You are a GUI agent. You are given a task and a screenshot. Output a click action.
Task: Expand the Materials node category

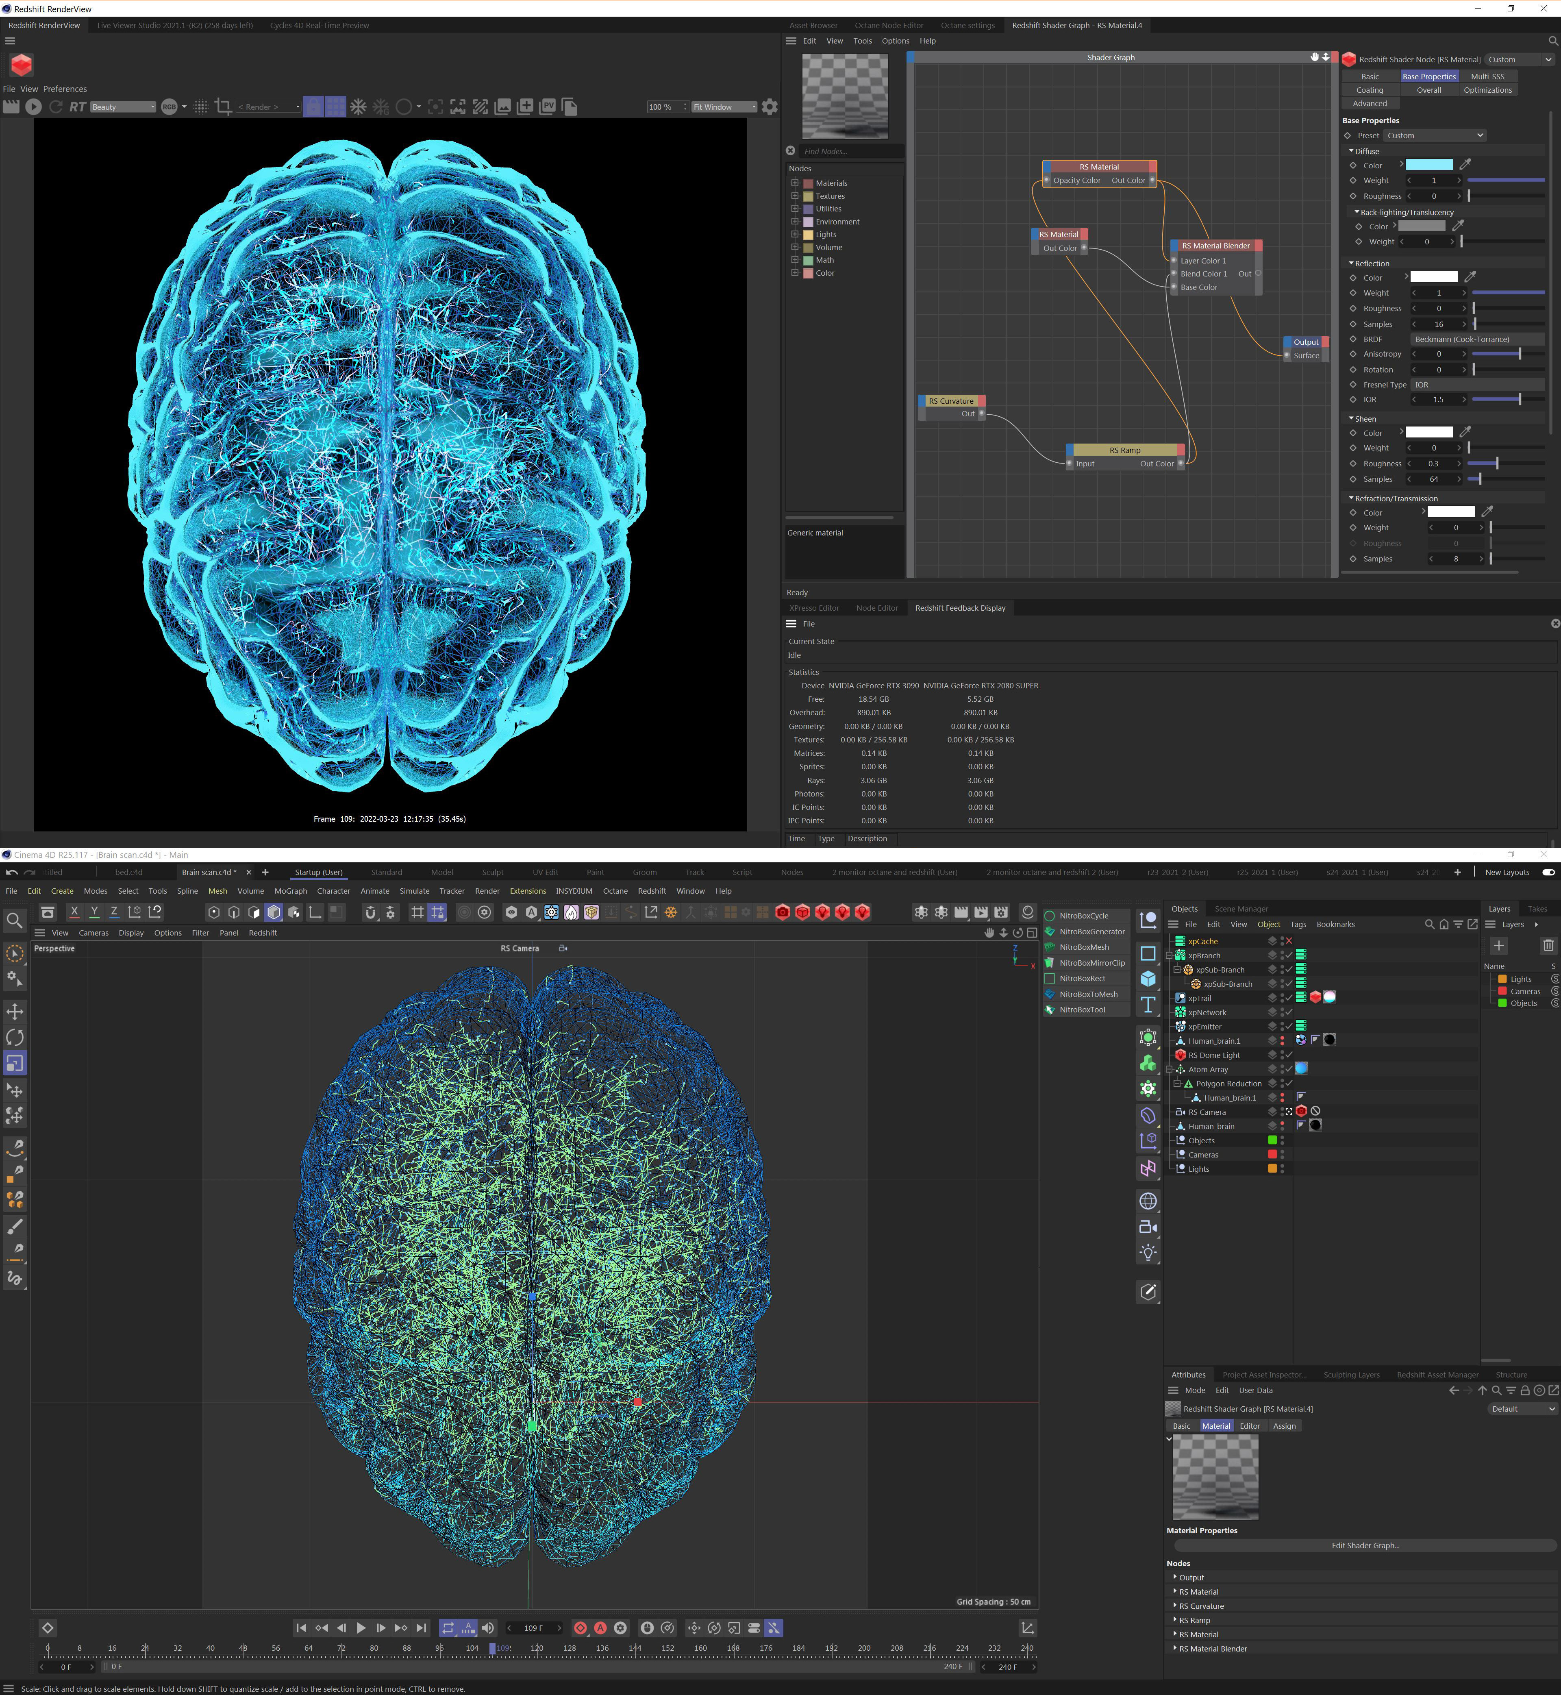[795, 183]
